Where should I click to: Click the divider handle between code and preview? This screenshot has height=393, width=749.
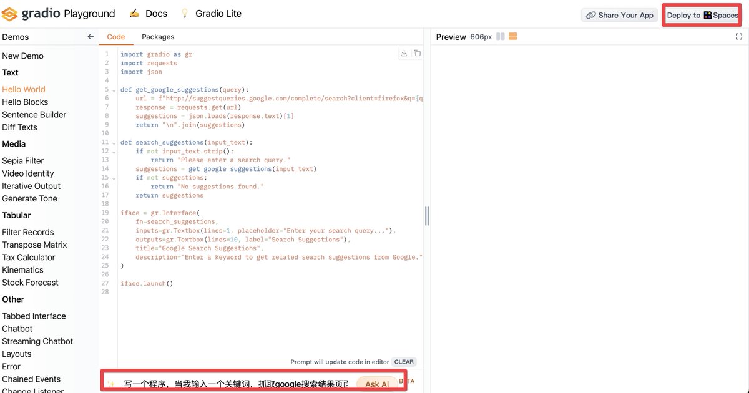tap(427, 216)
